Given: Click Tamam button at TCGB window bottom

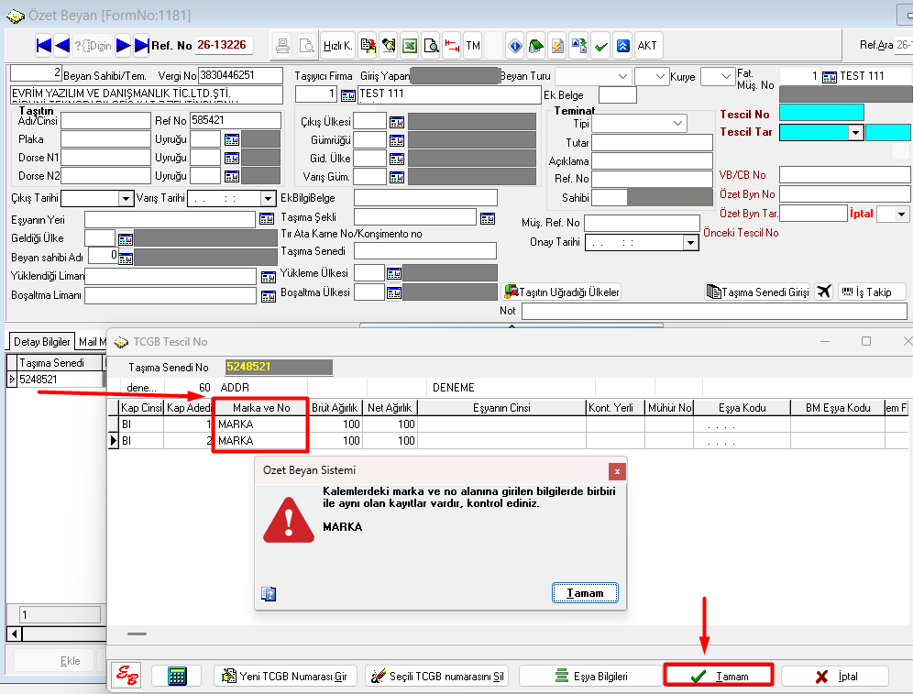Looking at the screenshot, I should click(719, 676).
